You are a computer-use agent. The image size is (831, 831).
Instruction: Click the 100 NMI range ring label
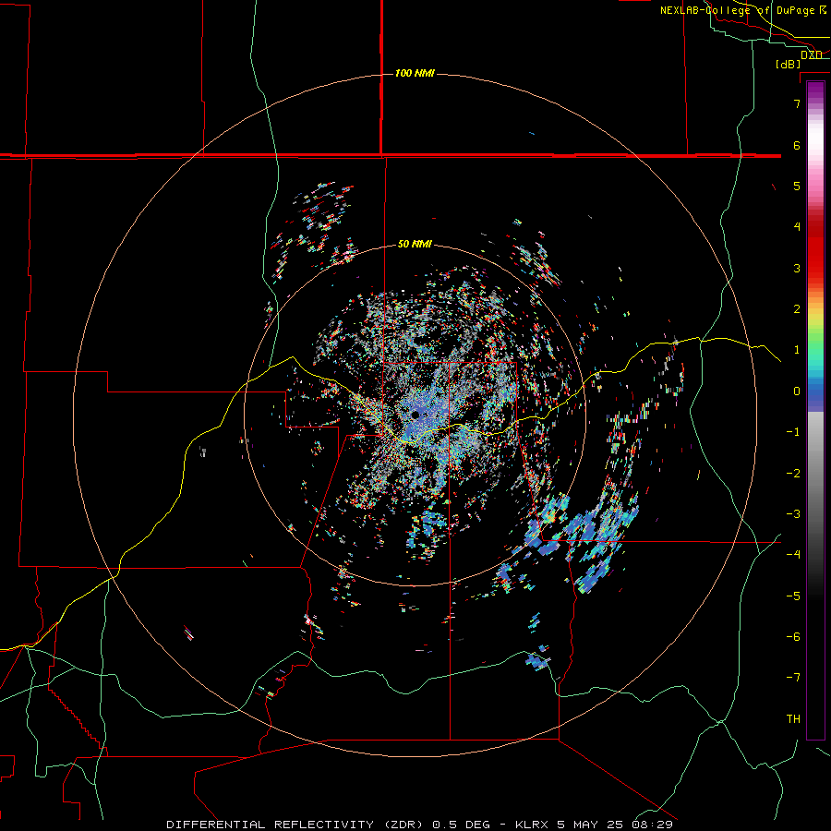[x=415, y=73]
